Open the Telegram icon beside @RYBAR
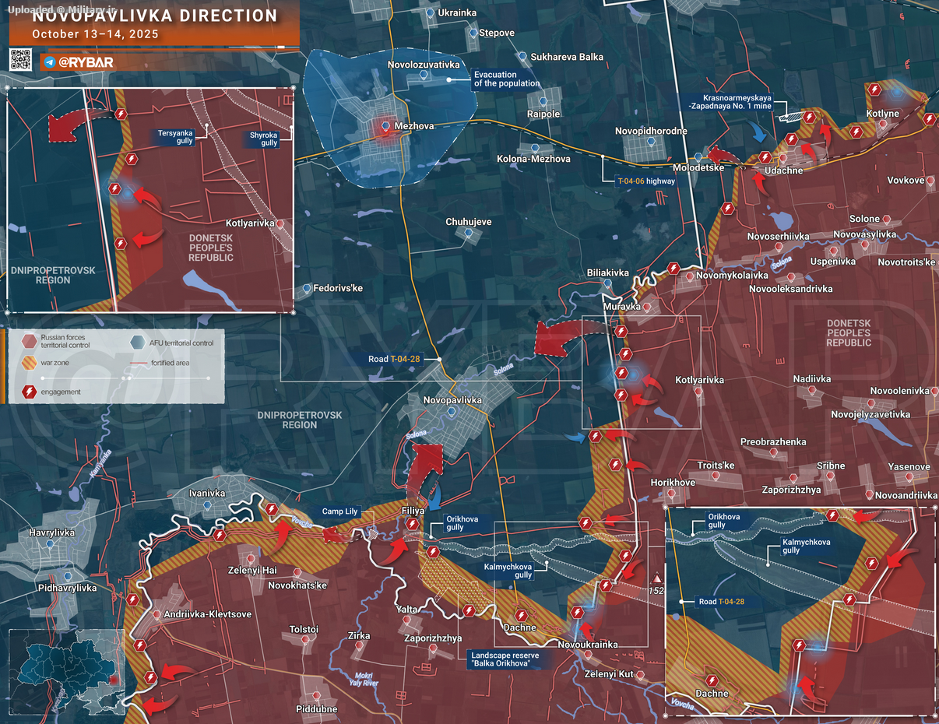 [49, 62]
